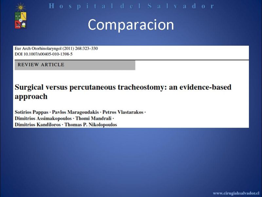Screen dimensions: 262x197
Task: Click the author name Dimitrios Assimakopoulos
Action: pyautogui.click(x=43, y=119)
